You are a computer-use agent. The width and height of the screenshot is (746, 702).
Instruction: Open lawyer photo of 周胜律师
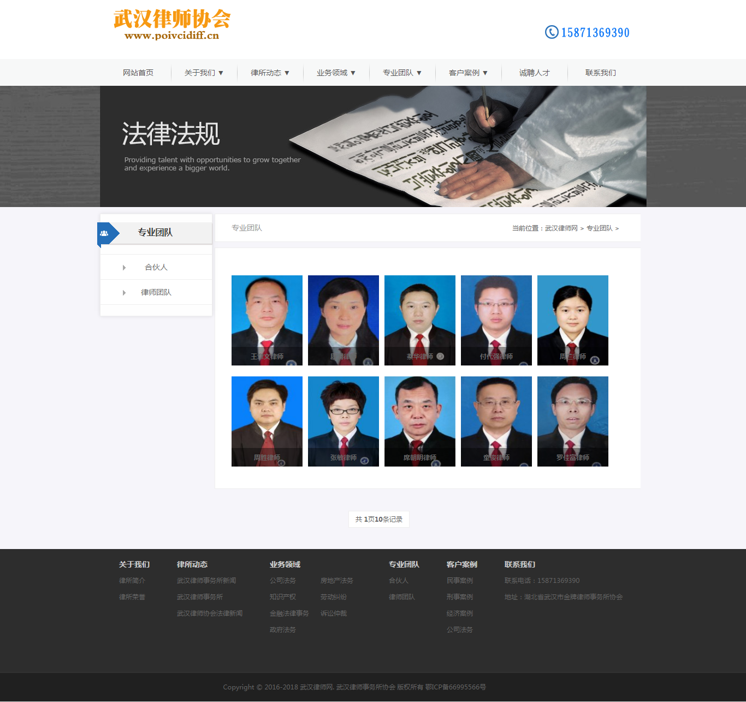tap(267, 421)
